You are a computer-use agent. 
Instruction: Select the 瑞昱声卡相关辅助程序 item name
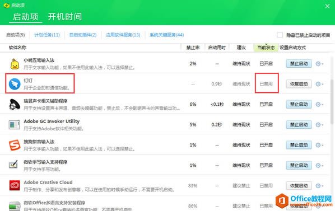coord(45,101)
